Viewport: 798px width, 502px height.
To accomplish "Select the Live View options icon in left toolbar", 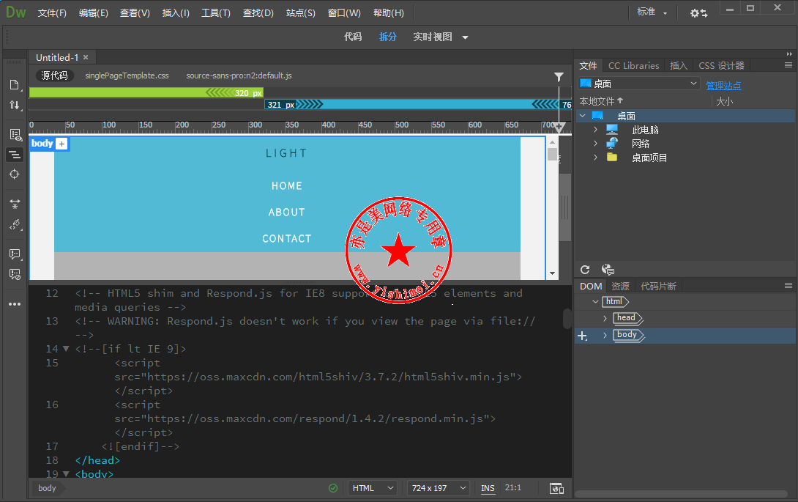I will (x=15, y=135).
